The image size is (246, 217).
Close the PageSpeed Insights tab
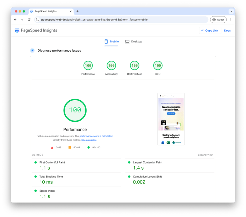(71, 11)
